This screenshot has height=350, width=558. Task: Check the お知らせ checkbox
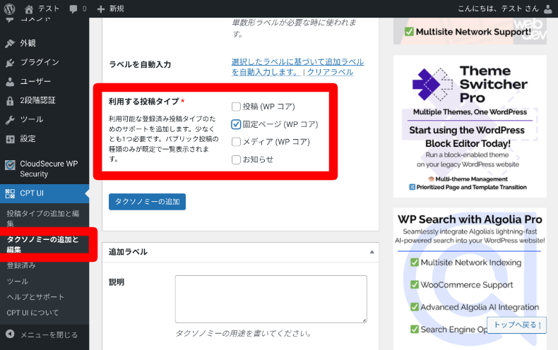(x=236, y=159)
